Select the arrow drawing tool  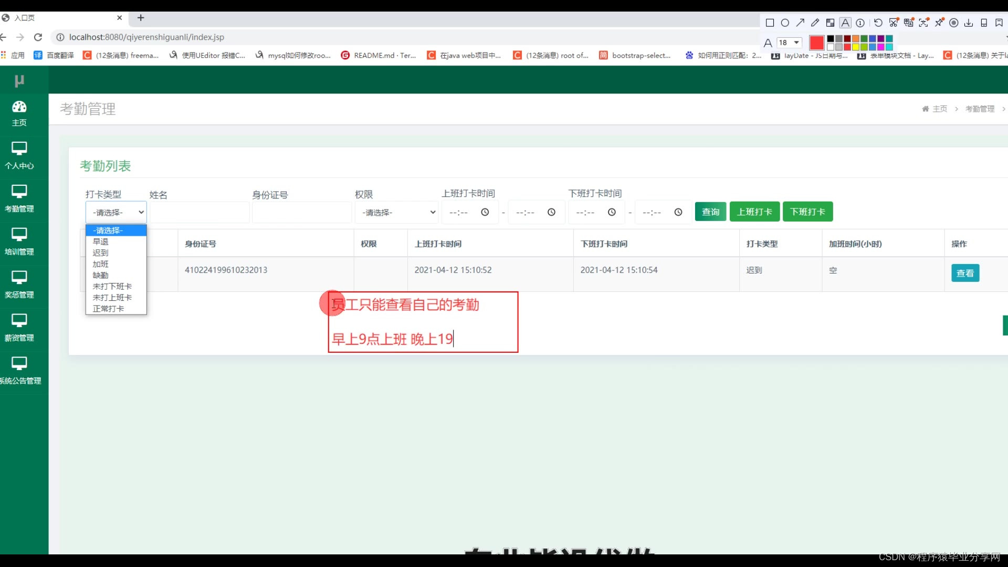point(800,23)
